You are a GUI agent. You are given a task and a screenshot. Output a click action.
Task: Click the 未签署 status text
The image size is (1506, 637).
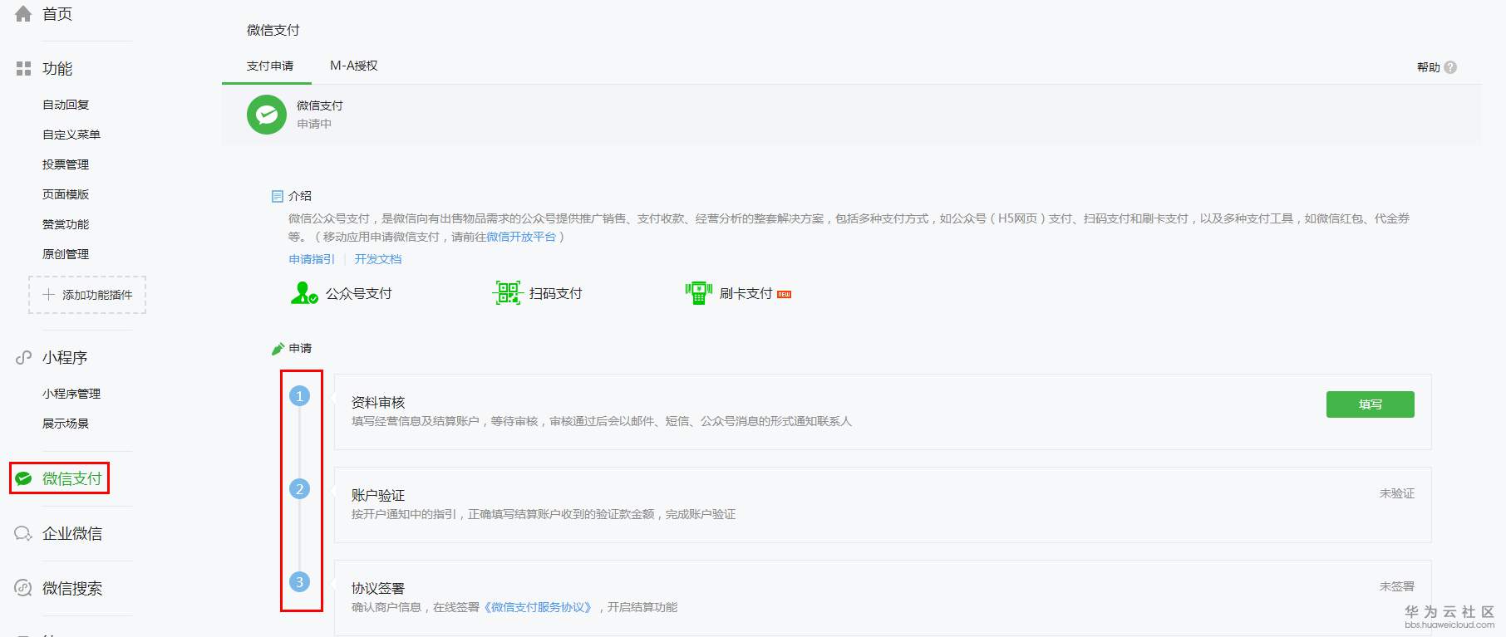tap(1397, 586)
